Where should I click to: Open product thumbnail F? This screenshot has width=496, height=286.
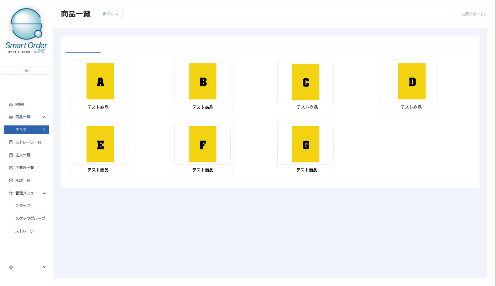pyautogui.click(x=203, y=144)
